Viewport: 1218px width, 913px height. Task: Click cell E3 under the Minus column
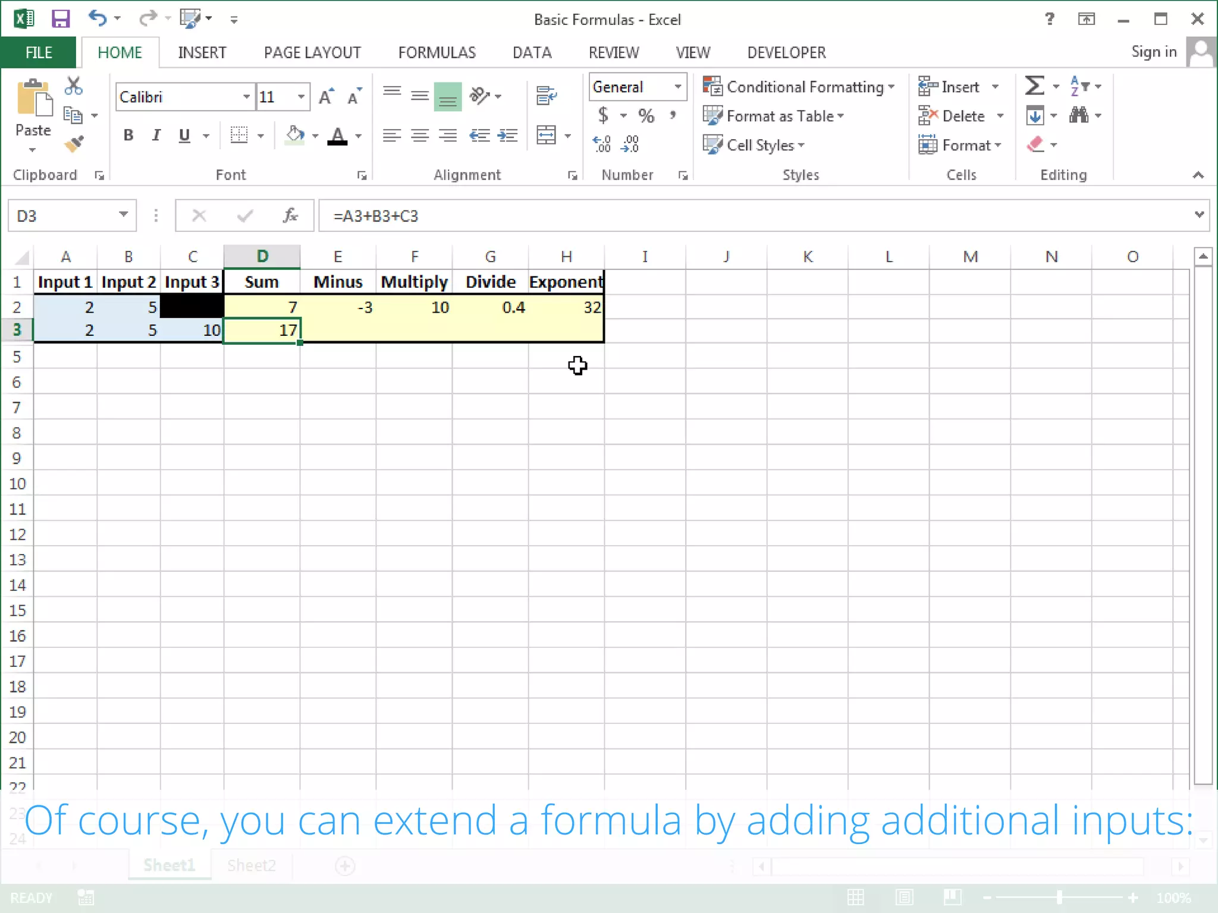pos(338,330)
